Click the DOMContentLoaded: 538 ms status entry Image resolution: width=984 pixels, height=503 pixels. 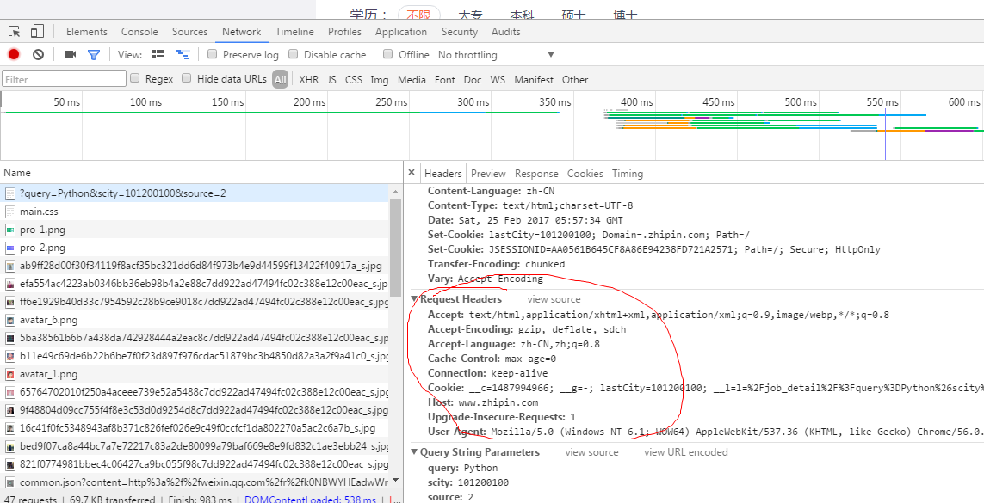[x=310, y=500]
